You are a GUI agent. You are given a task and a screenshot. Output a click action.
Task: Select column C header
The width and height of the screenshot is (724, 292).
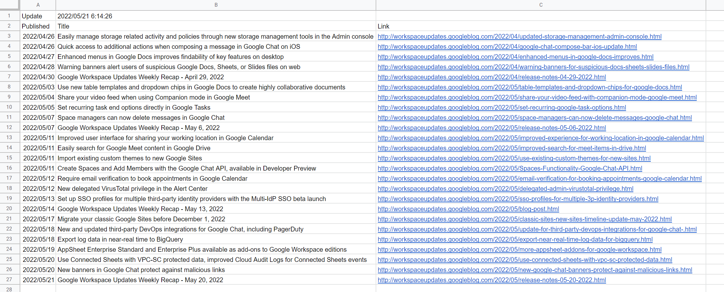click(x=541, y=5)
